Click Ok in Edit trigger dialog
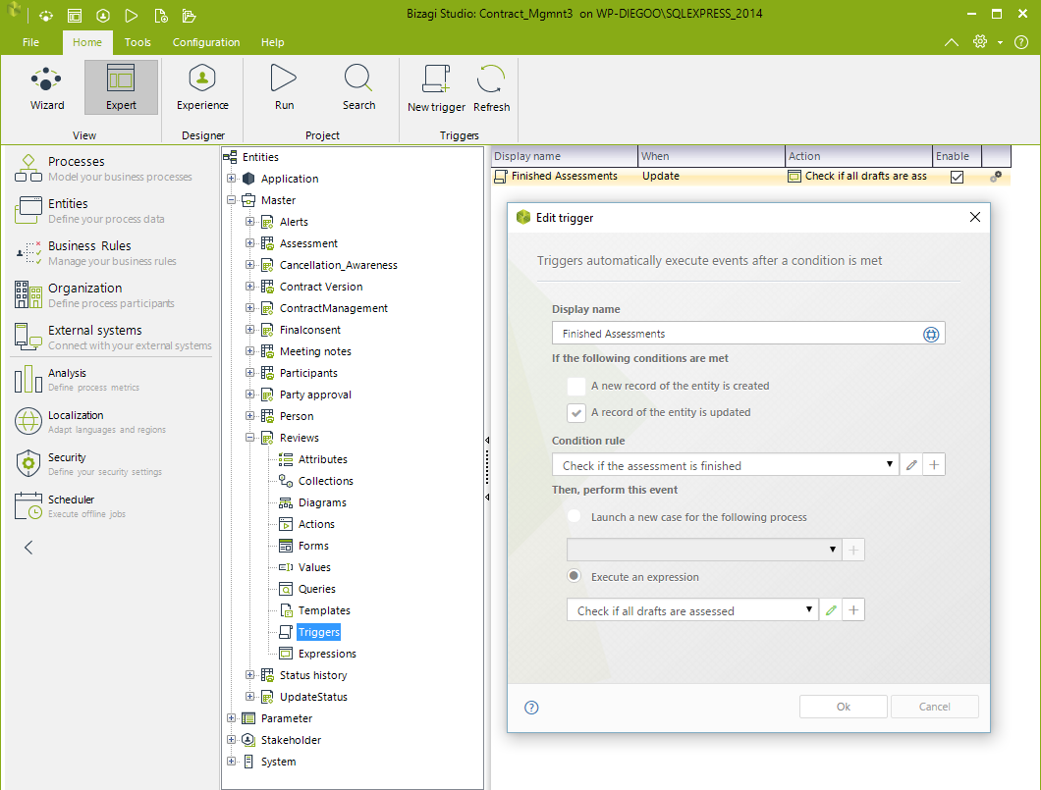Screen dimensions: 1041x790 [x=844, y=707]
